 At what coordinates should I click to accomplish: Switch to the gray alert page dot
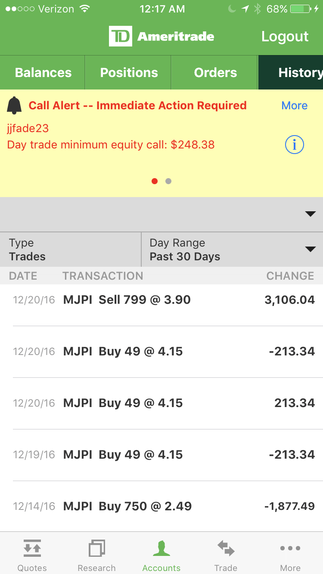pyautogui.click(x=168, y=181)
